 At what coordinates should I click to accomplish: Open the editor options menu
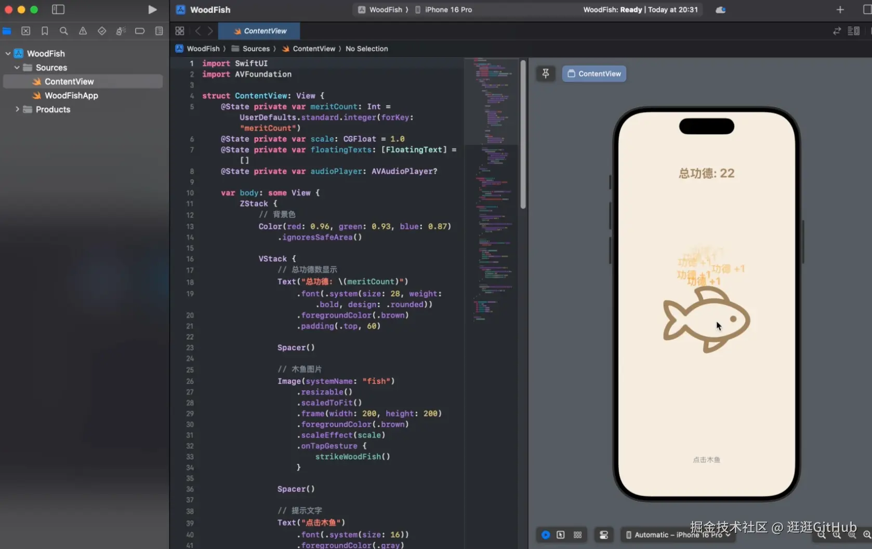tap(854, 31)
